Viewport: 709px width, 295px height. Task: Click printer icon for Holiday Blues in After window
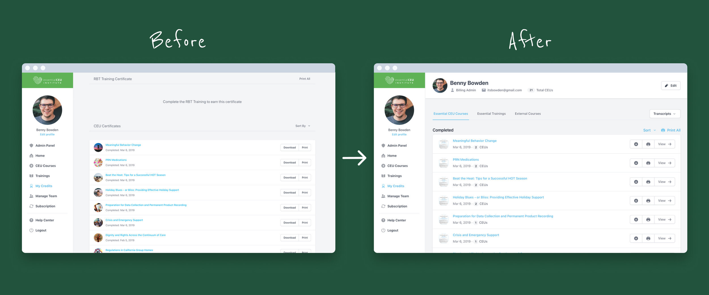tap(648, 201)
